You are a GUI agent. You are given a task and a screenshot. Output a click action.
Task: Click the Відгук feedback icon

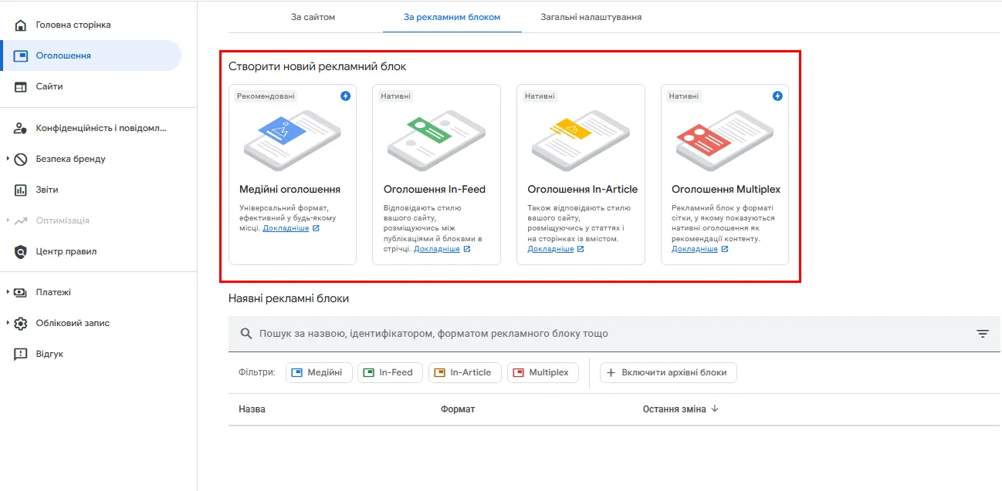point(21,355)
